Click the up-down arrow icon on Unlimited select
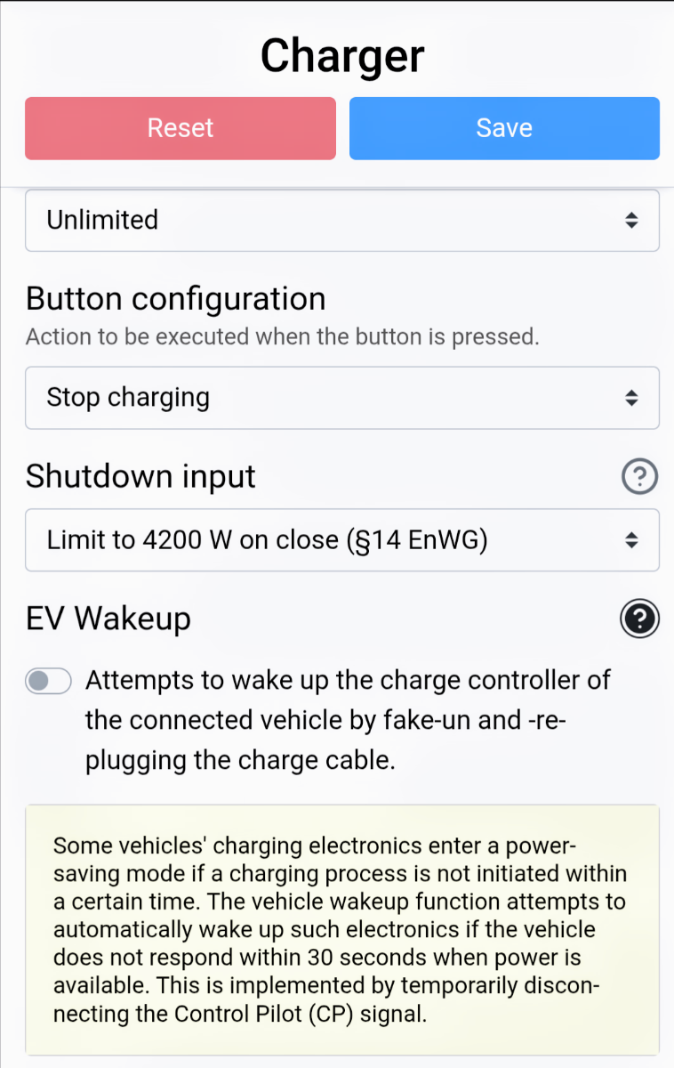The width and height of the screenshot is (674, 1068). point(630,221)
